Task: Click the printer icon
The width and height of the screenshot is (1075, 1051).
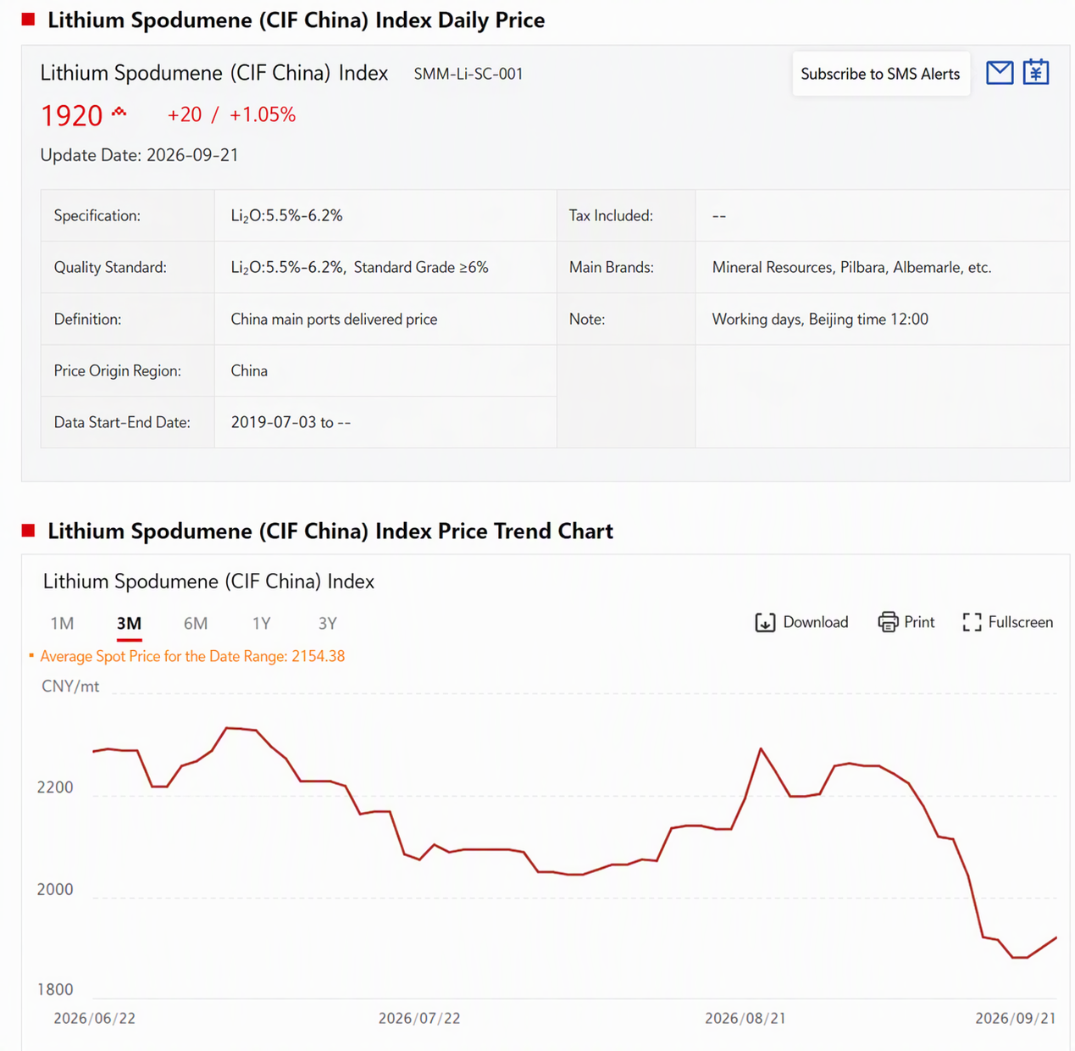Action: [888, 622]
